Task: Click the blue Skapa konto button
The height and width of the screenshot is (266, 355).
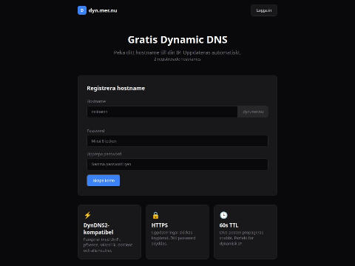Action: (104, 180)
